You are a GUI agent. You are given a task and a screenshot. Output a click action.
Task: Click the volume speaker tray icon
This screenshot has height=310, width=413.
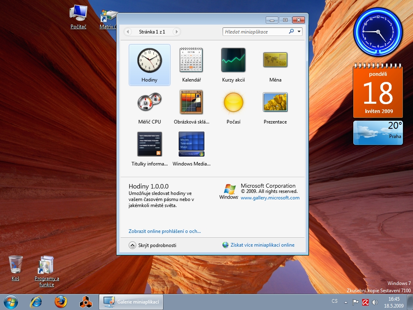click(375, 302)
